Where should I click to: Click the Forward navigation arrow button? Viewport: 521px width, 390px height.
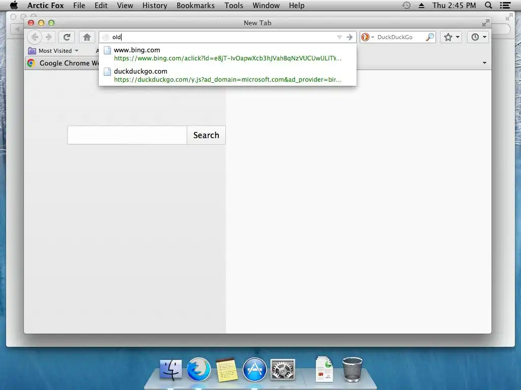pos(48,37)
